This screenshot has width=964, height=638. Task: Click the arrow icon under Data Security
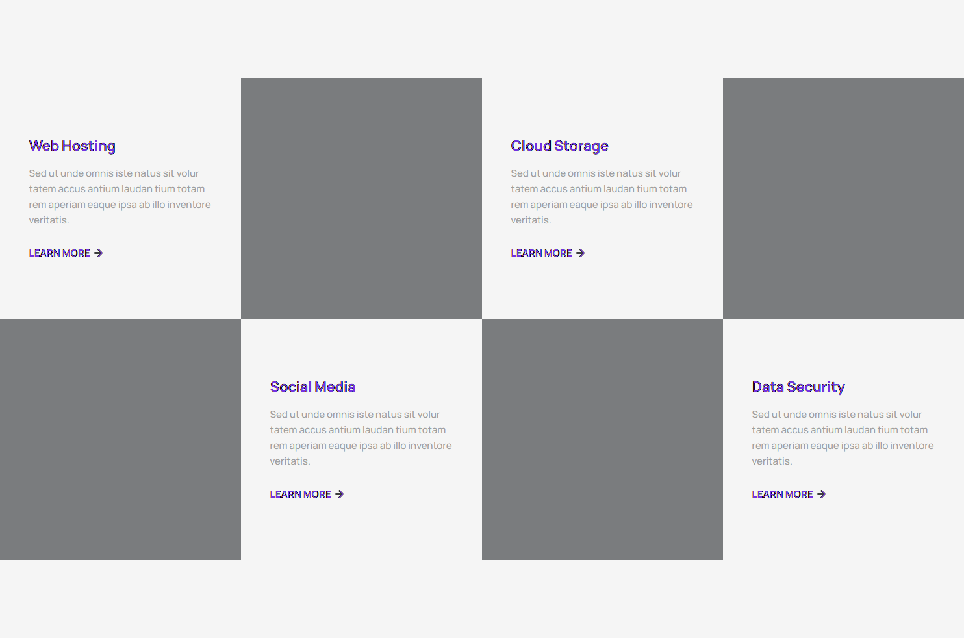[822, 494]
